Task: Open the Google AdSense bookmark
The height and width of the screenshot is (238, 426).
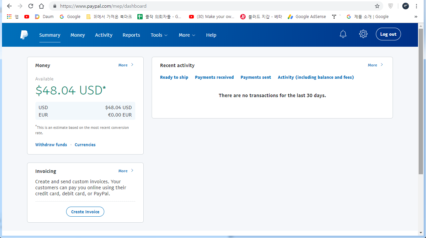Action: [x=307, y=17]
